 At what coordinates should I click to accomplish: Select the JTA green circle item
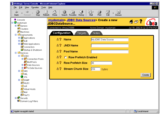click(x=22, y=77)
